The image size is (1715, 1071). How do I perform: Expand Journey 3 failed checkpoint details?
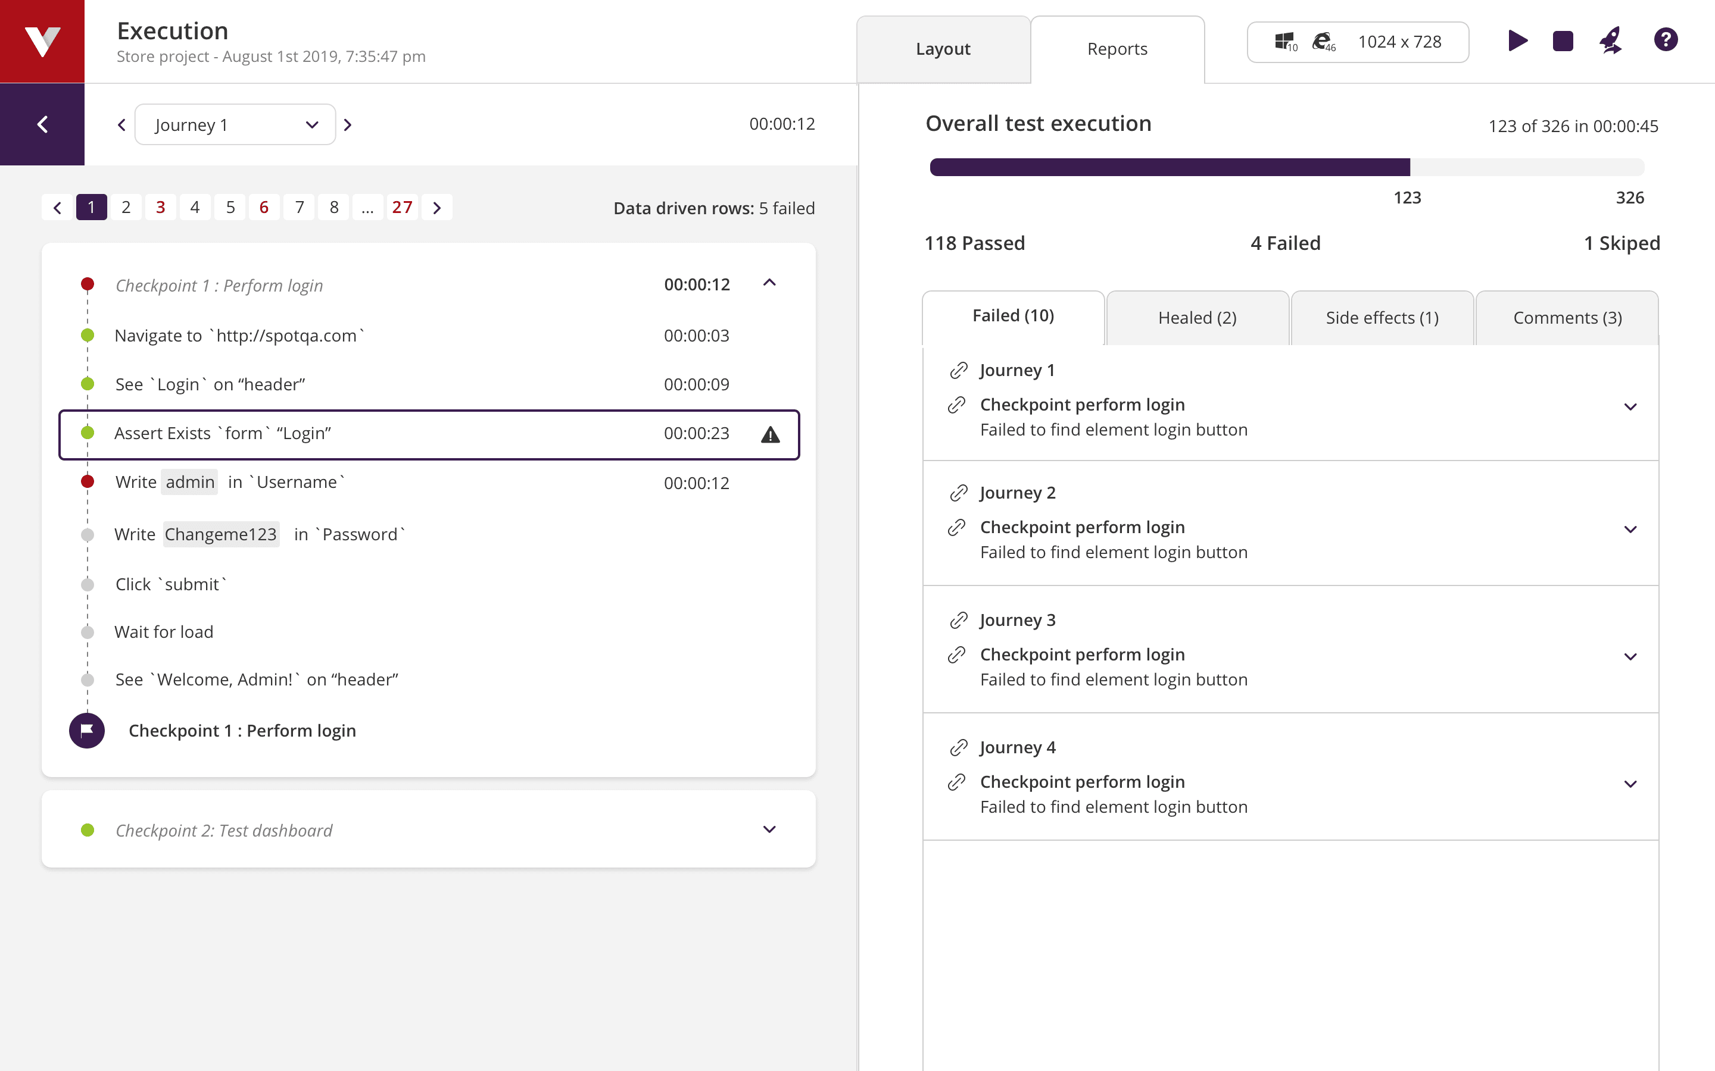(x=1630, y=657)
